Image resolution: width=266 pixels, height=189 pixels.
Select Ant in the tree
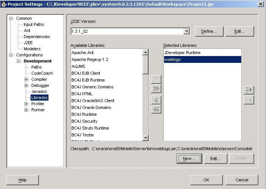(27, 30)
